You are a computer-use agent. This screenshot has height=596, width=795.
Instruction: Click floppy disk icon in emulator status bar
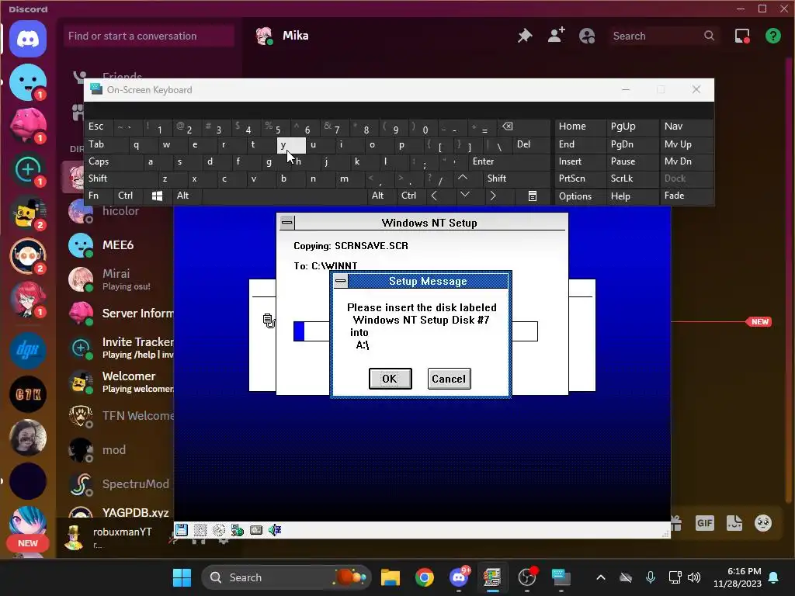[181, 530]
